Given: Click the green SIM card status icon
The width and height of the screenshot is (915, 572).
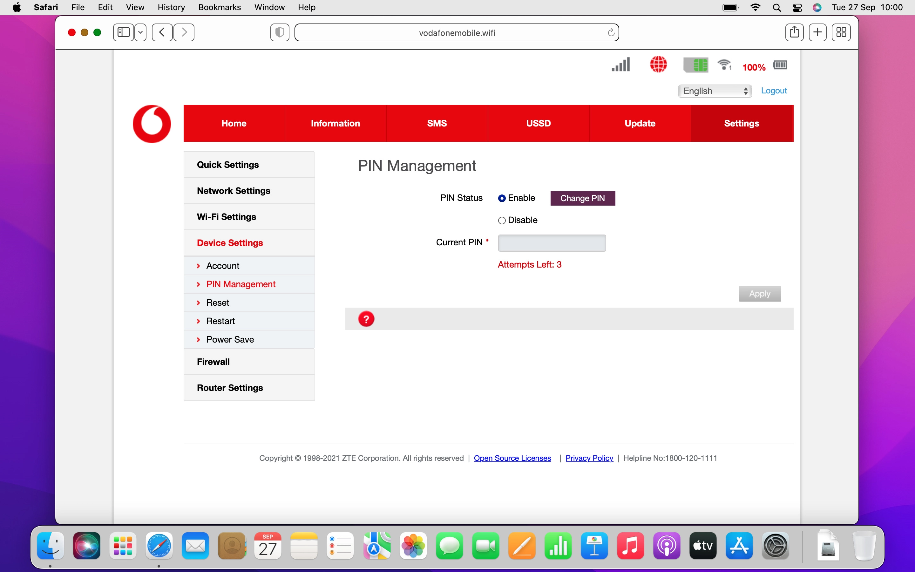Looking at the screenshot, I should click(x=695, y=65).
